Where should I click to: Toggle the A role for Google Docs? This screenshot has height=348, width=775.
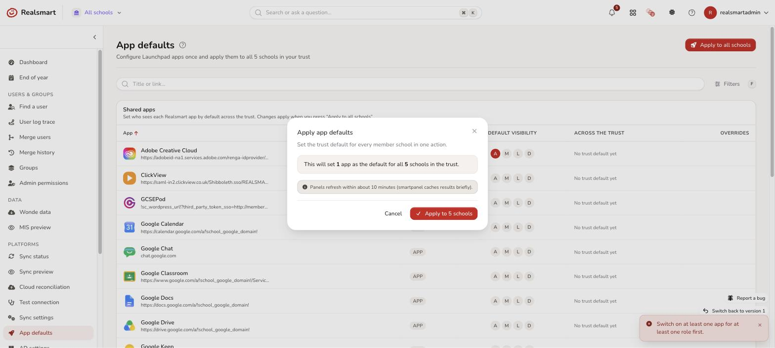tap(495, 301)
